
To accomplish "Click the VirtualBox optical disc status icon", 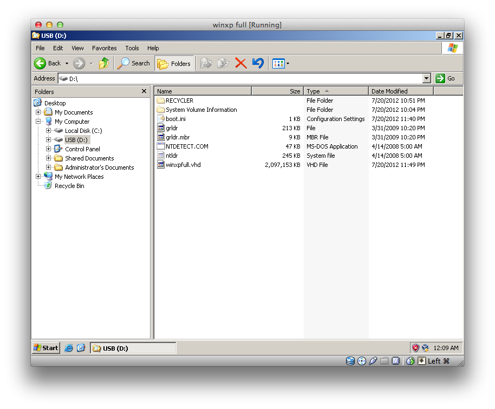I will (x=362, y=361).
